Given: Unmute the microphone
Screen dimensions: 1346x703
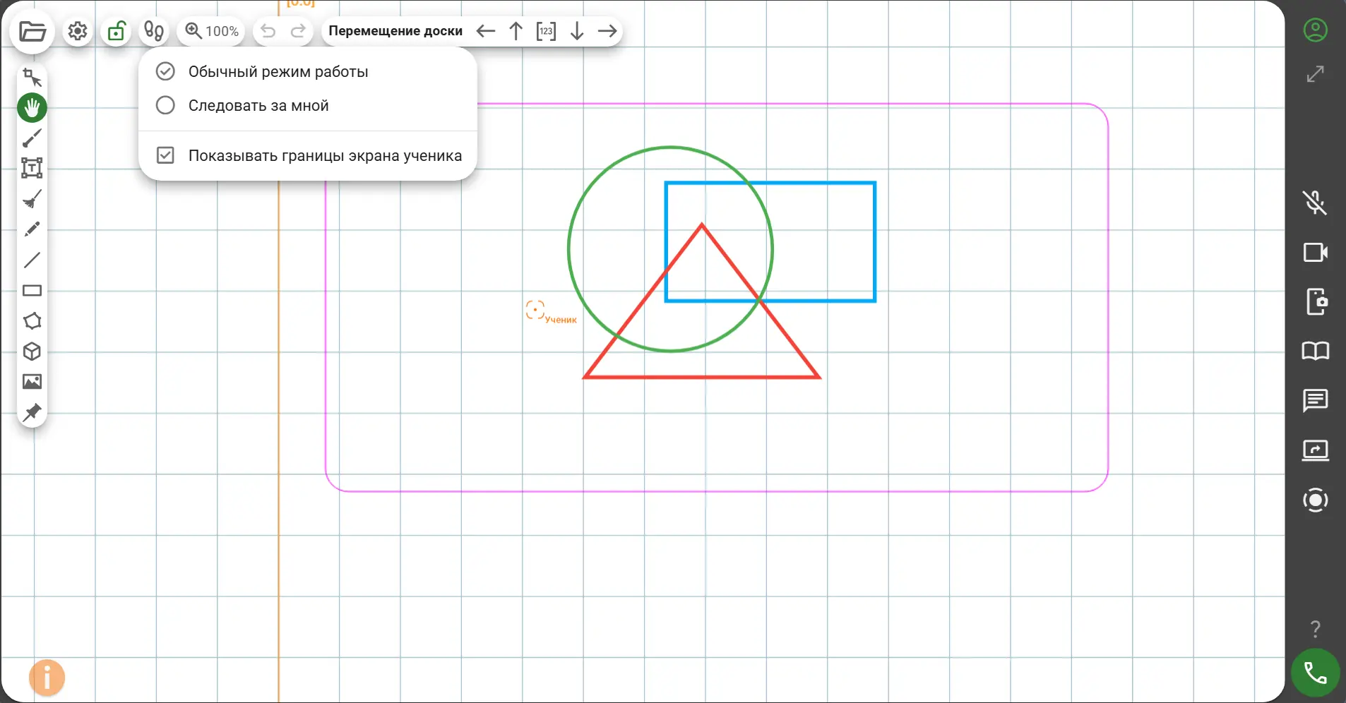Looking at the screenshot, I should tap(1315, 203).
